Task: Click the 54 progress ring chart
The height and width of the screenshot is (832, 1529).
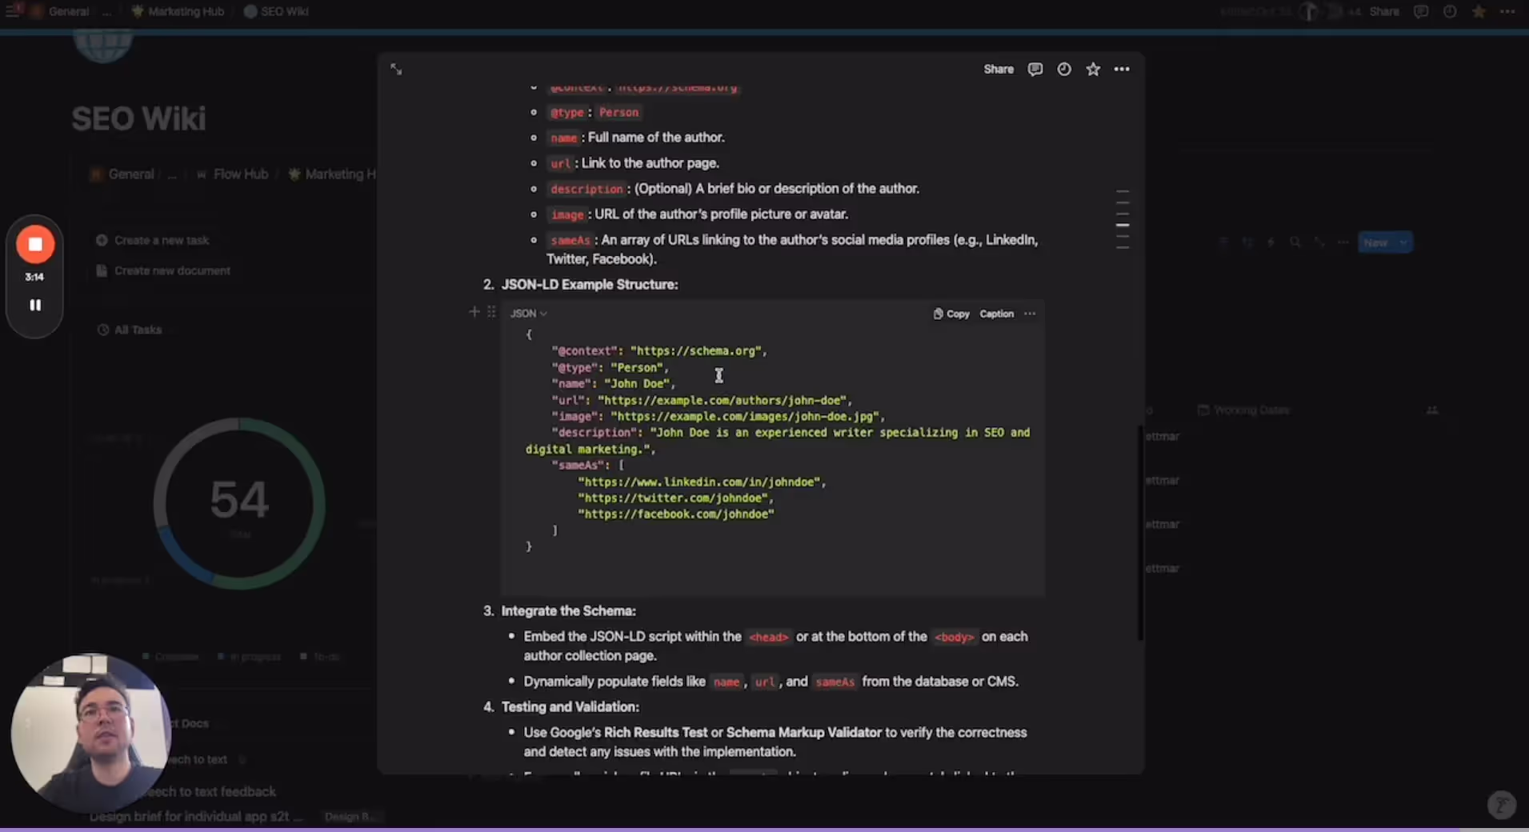Action: [x=239, y=503]
